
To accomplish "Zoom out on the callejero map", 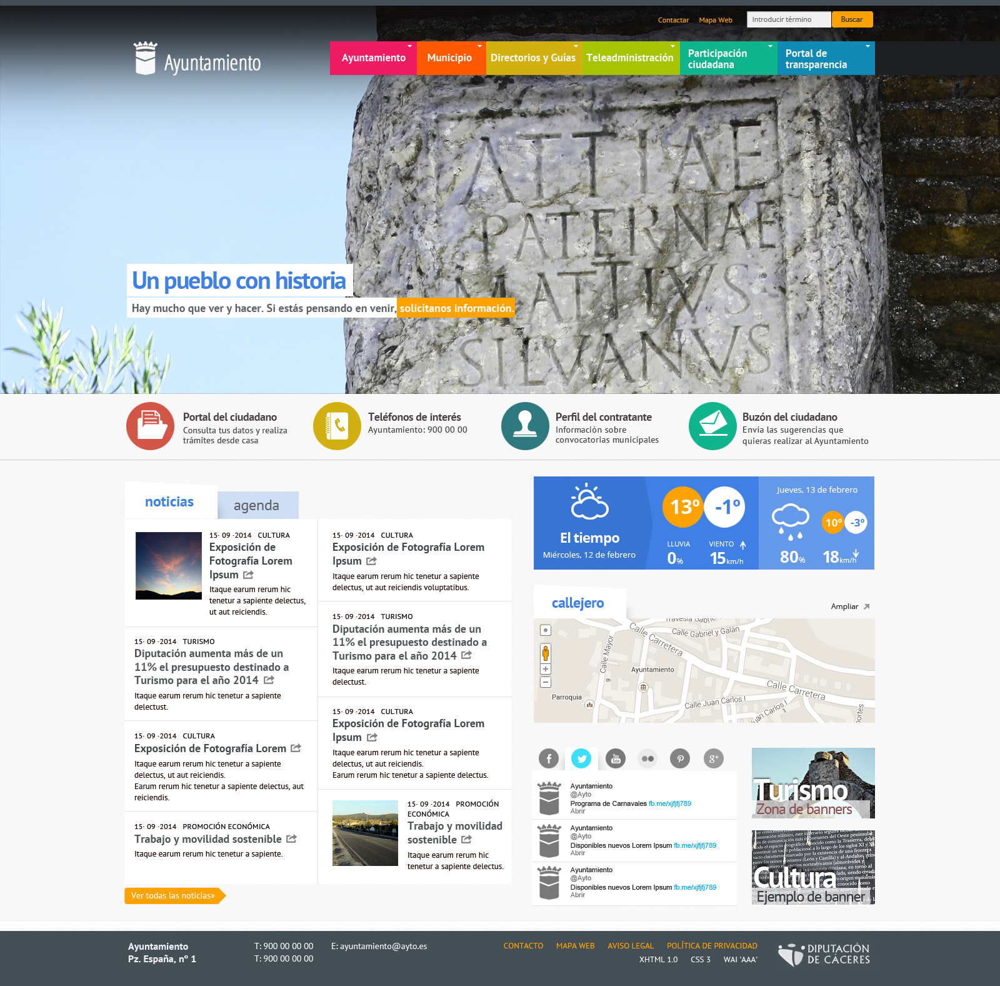I will [546, 682].
